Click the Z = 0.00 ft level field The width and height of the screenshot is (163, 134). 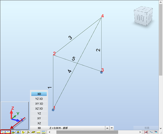77,128
